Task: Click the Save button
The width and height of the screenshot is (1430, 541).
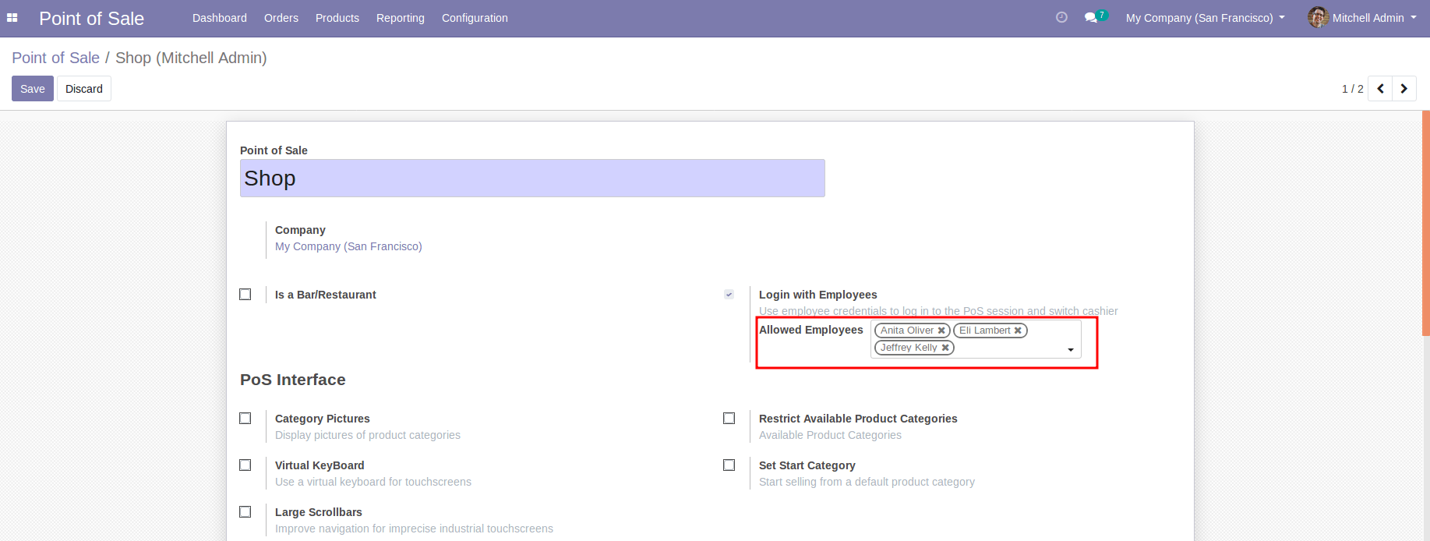Action: coord(33,89)
